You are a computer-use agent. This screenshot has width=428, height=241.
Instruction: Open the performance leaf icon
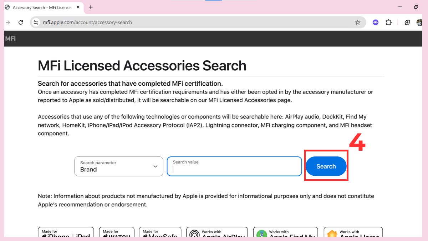coord(407,22)
